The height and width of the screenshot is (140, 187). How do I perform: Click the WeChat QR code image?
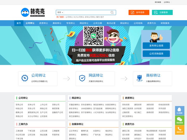click(94, 36)
